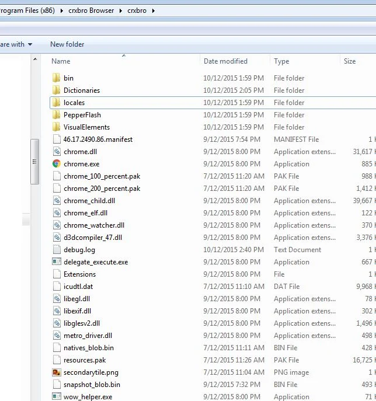Image resolution: width=376 pixels, height=401 pixels.
Task: Expand the arrow after crxbro breadcrumb
Action: pos(153,11)
